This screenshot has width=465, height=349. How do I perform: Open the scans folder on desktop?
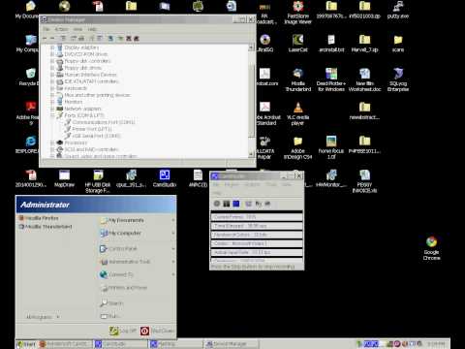click(398, 44)
